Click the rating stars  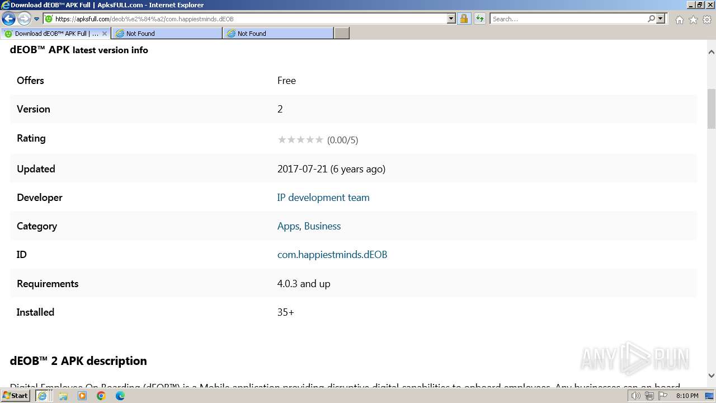tap(300, 139)
